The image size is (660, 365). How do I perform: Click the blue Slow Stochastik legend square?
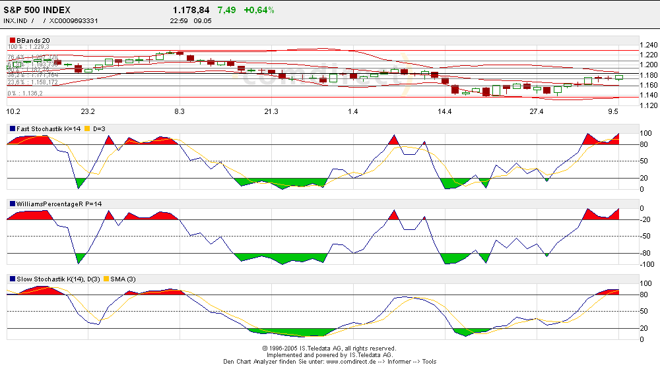[12, 279]
